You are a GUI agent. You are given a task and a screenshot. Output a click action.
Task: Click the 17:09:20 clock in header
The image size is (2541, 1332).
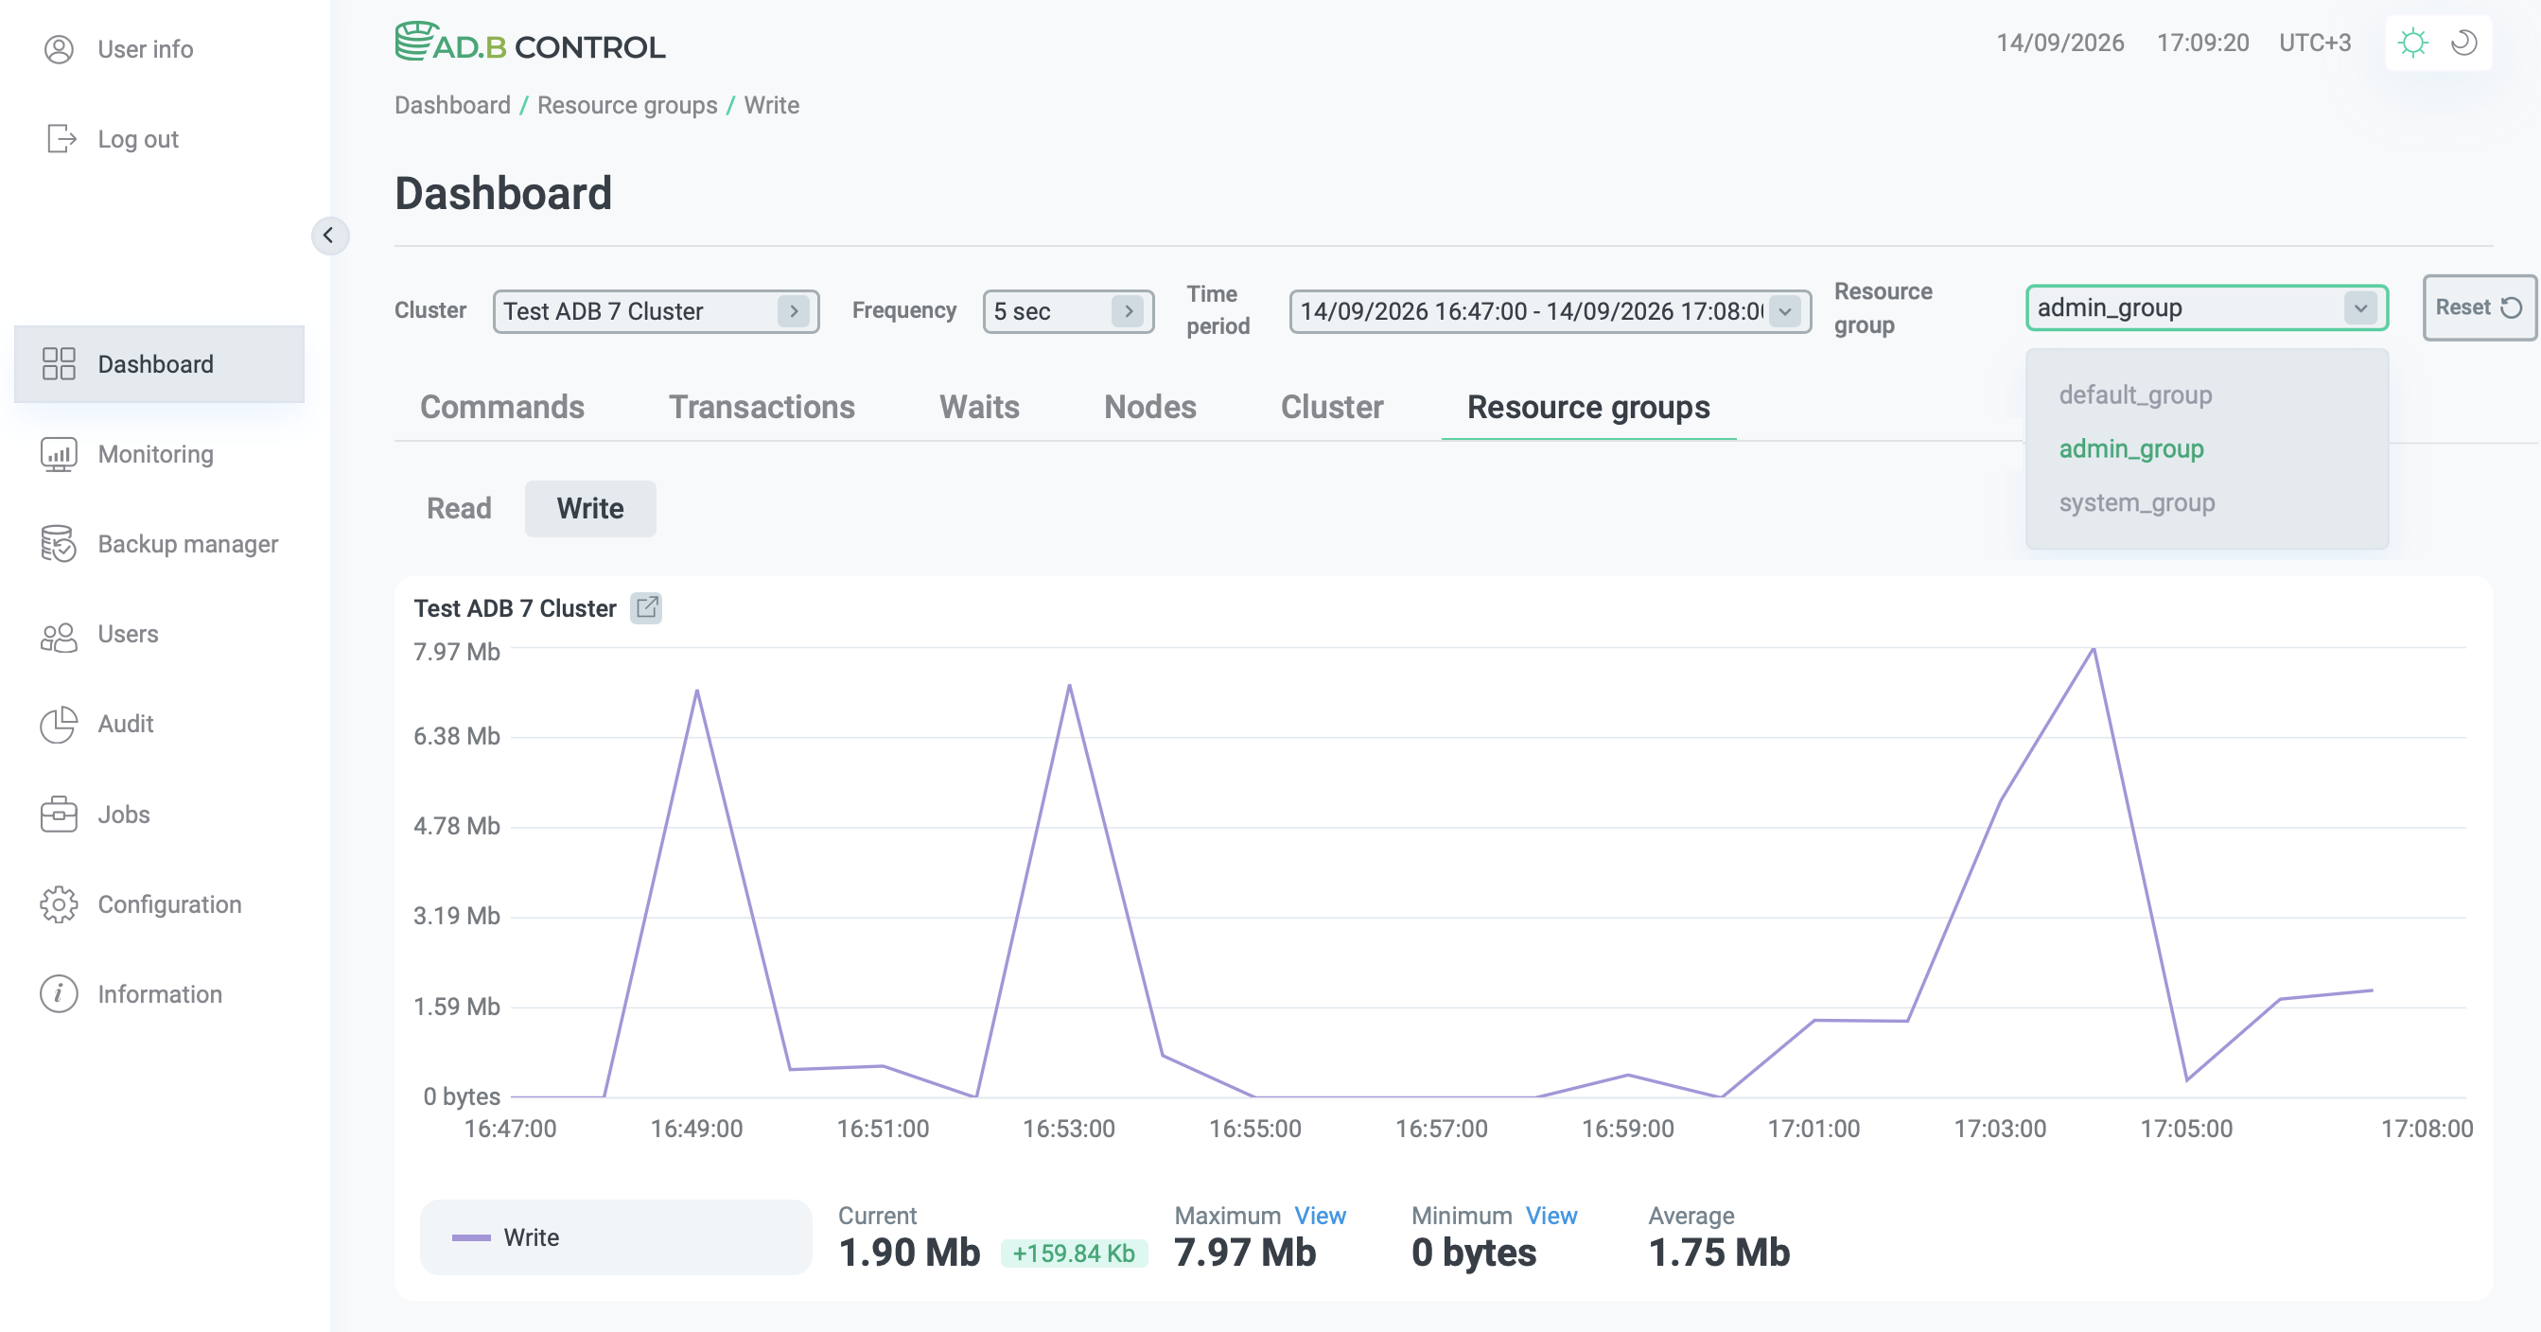[x=2202, y=43]
